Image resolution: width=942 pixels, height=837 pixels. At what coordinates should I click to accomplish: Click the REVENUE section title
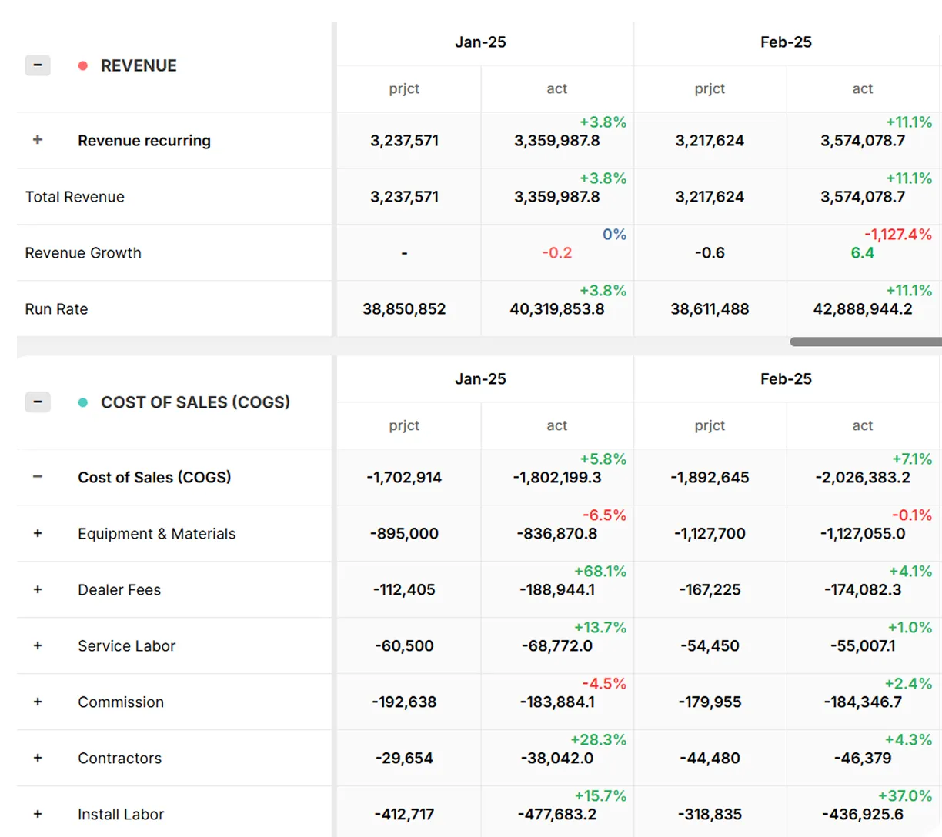[139, 65]
